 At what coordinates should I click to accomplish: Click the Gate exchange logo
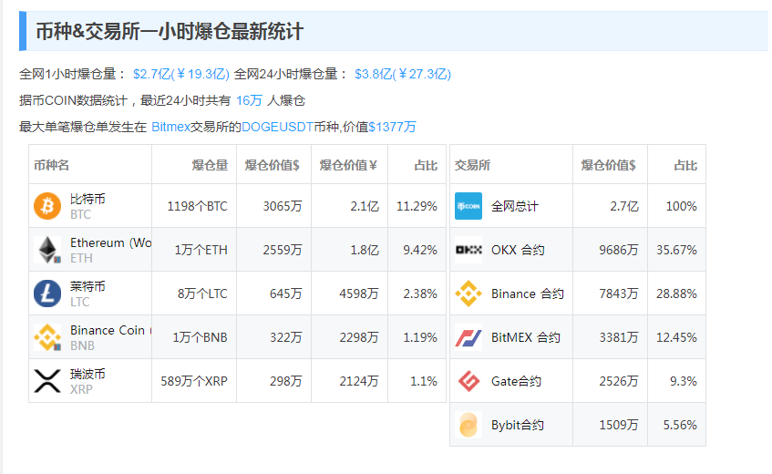point(468,381)
